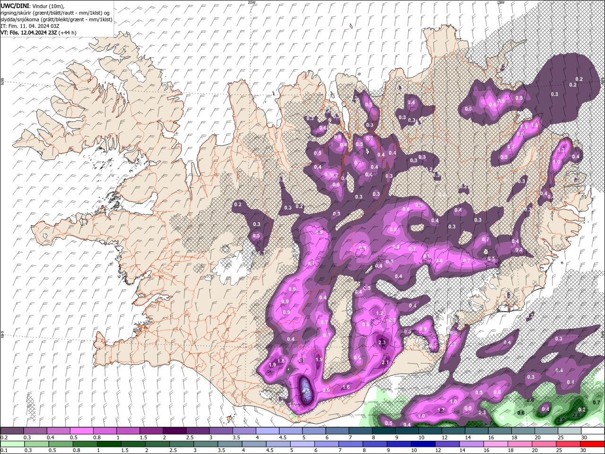
Task: Click the '1.6' precipitation value on map
Action: tap(346, 387)
